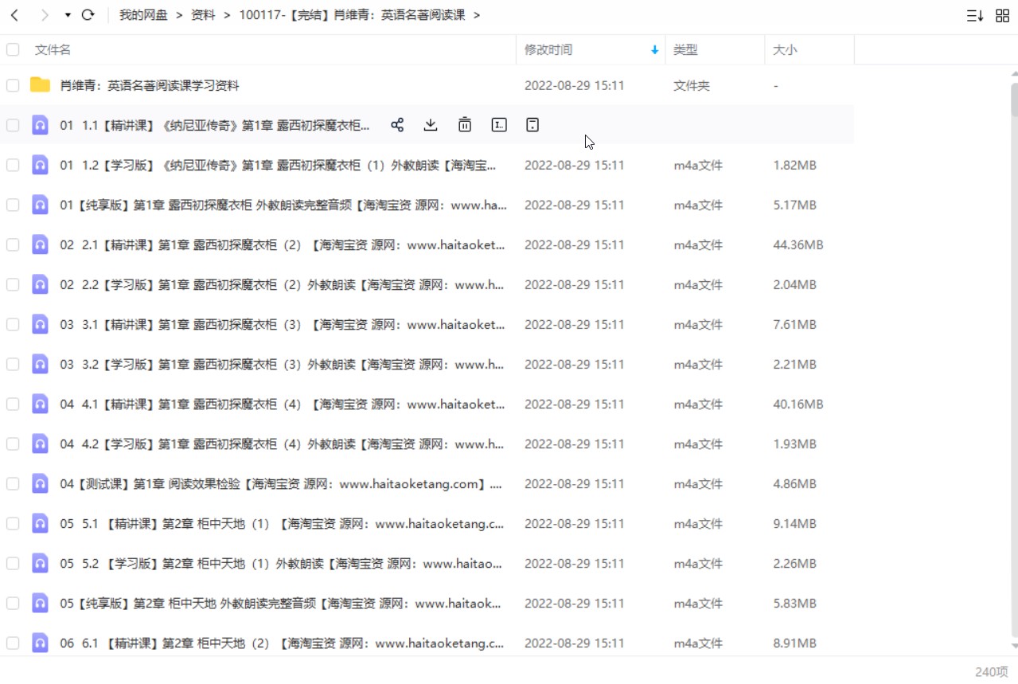This screenshot has width=1018, height=684.
Task: Check the box for 02 2.1 精讲课 file
Action: (x=13, y=244)
